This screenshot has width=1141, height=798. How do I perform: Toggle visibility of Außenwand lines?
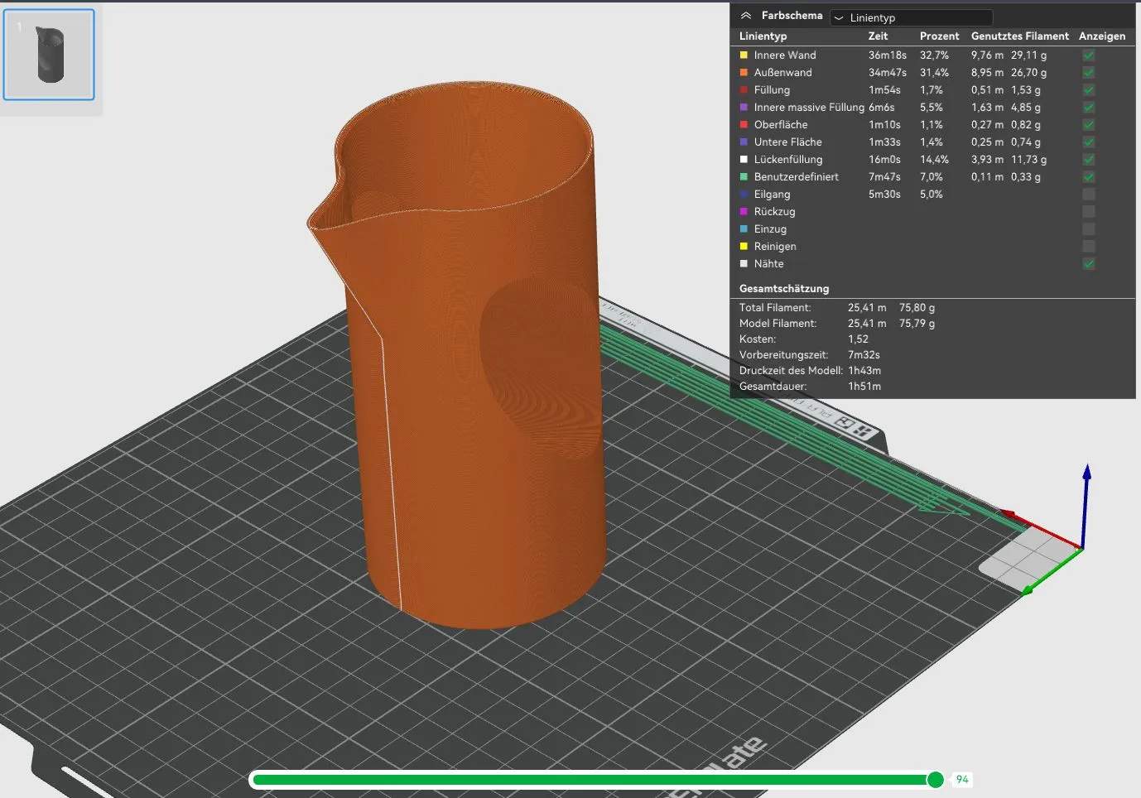(x=1089, y=73)
